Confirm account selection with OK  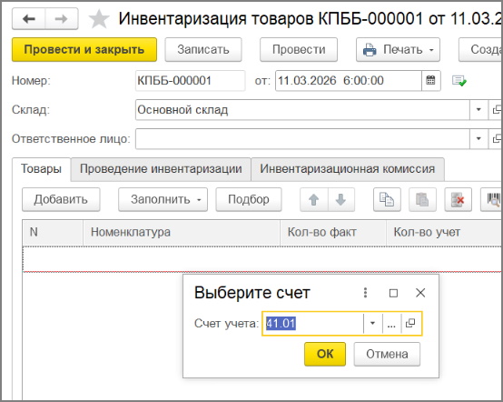pos(325,354)
